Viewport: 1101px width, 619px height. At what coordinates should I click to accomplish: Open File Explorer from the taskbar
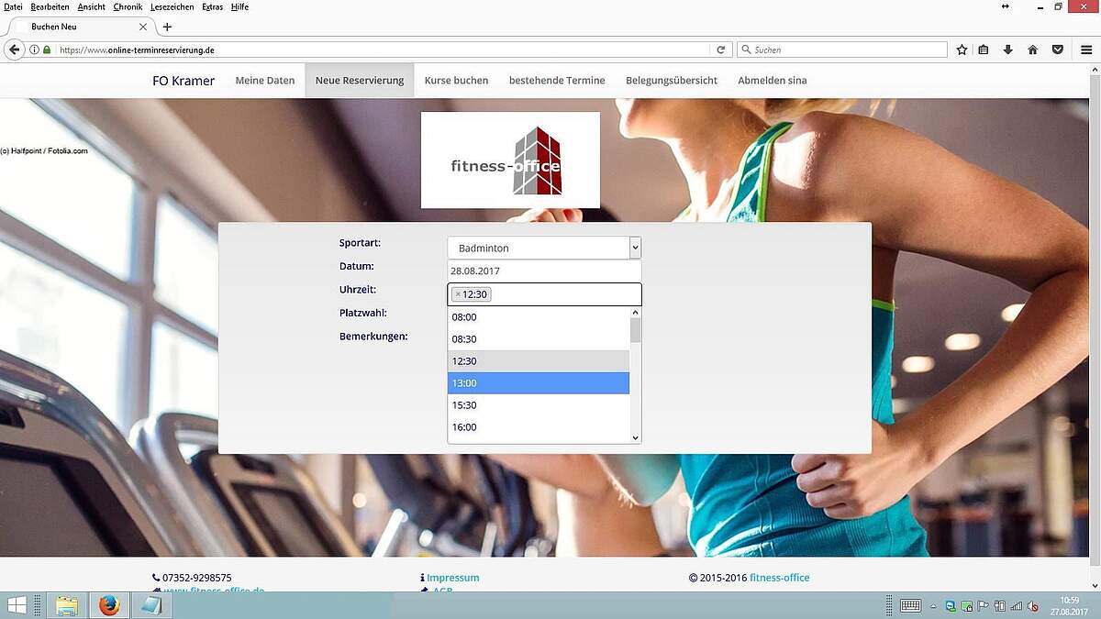click(67, 605)
